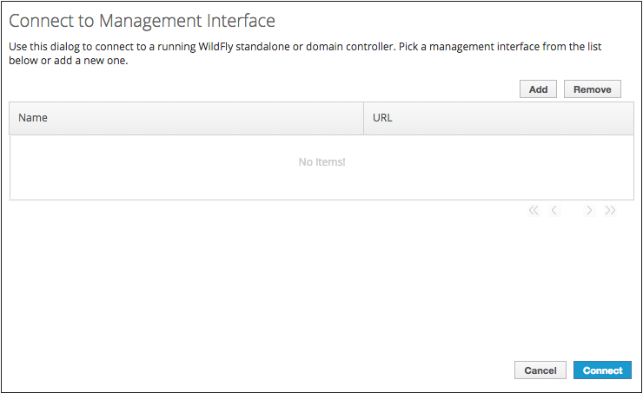The image size is (643, 393).
Task: Sort by the Name column header
Action: click(x=33, y=118)
